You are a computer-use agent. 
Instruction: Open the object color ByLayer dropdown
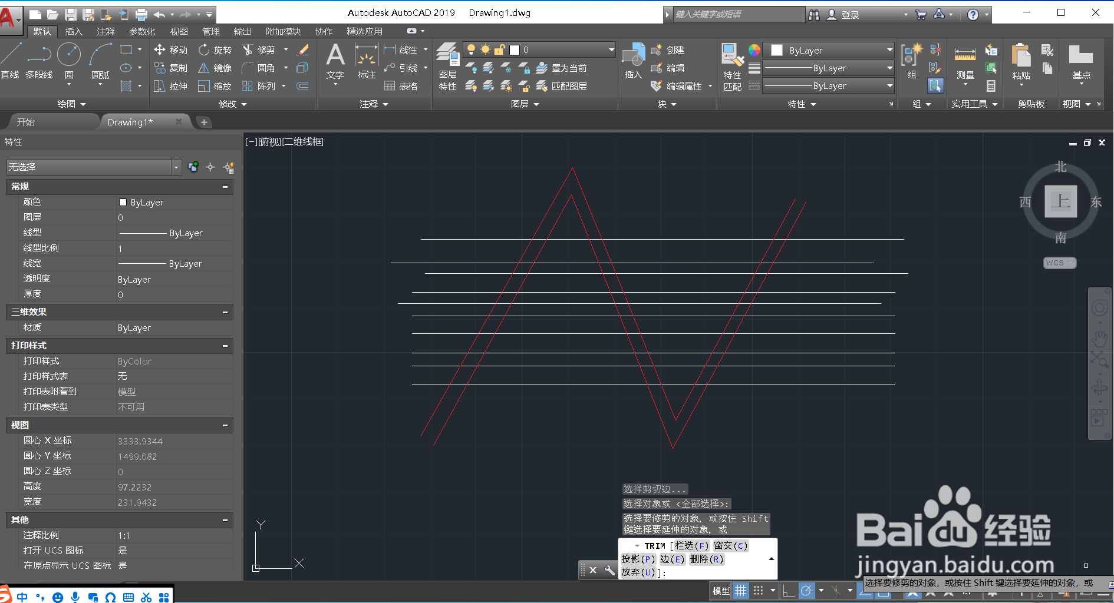pos(829,51)
